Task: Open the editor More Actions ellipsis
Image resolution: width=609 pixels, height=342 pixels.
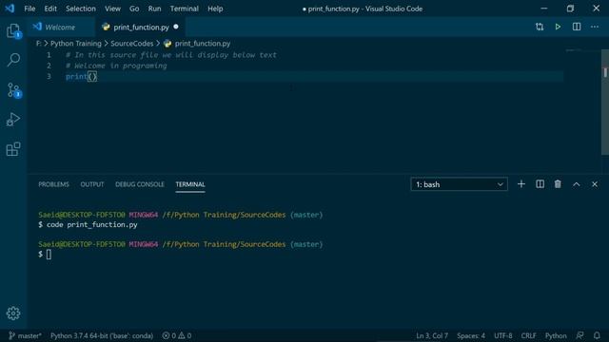Action: point(595,27)
